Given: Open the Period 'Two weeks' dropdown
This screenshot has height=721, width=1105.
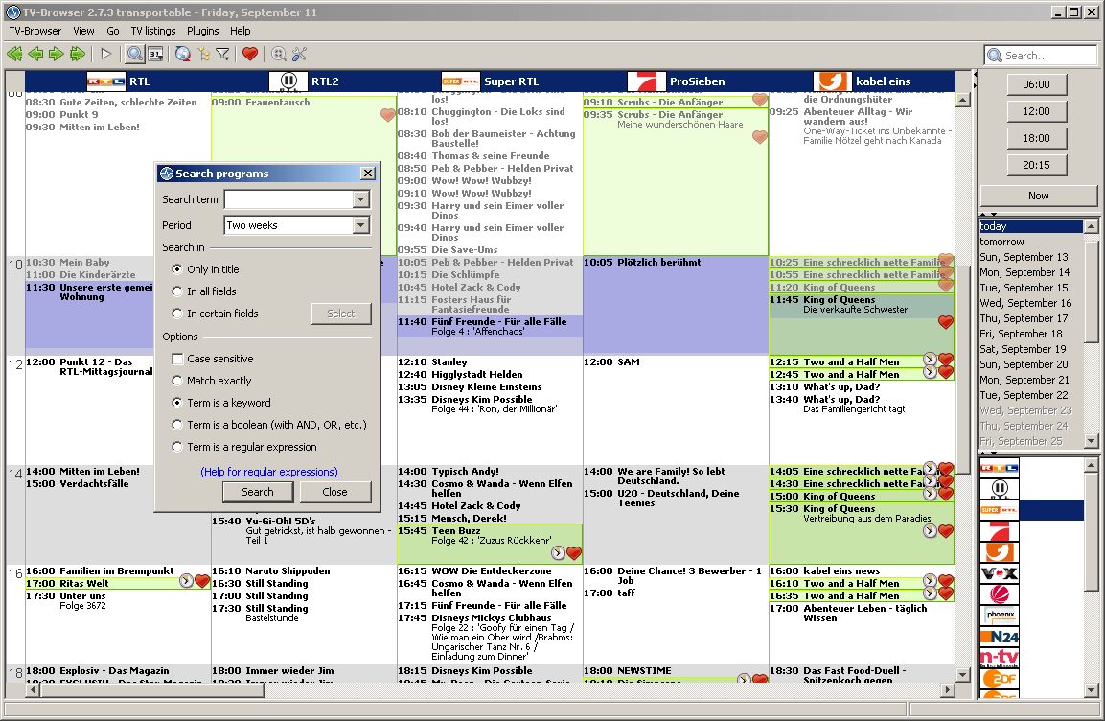Looking at the screenshot, I should [x=360, y=225].
